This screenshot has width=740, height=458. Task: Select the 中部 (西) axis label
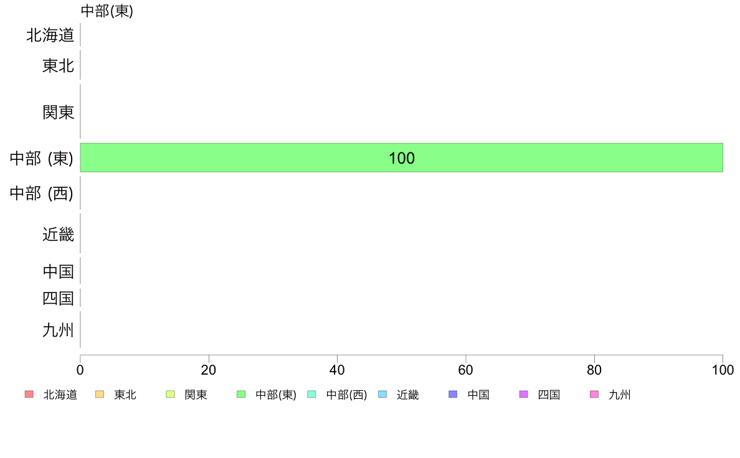[42, 194]
